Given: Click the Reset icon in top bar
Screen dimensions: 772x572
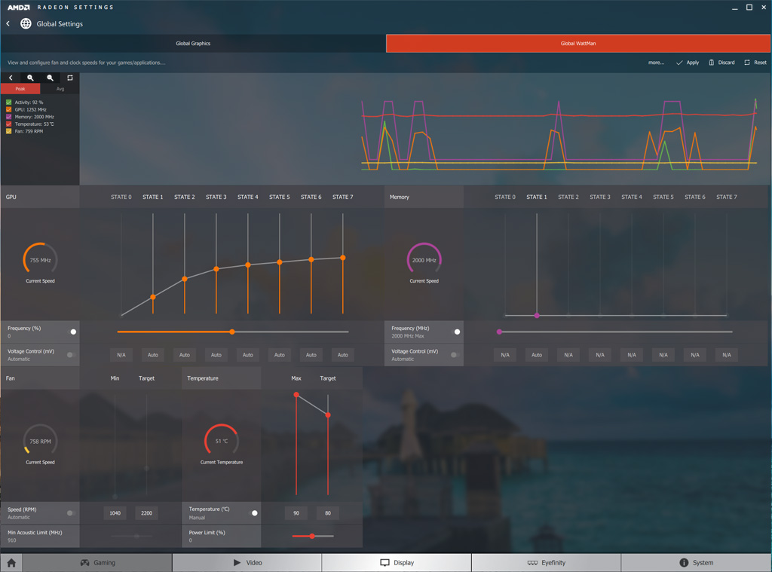Looking at the screenshot, I should pyautogui.click(x=747, y=63).
